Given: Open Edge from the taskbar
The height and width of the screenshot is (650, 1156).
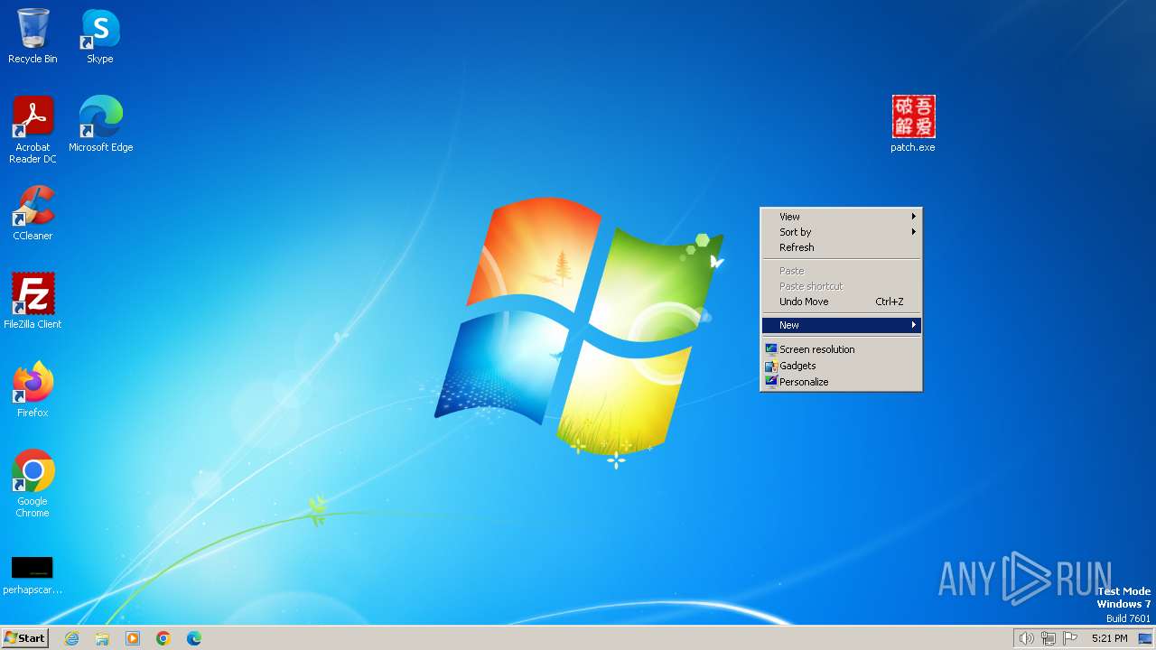Looking at the screenshot, I should 194,638.
